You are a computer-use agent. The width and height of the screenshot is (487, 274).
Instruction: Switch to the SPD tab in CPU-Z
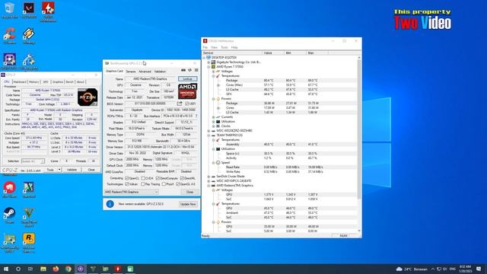click(x=46, y=81)
